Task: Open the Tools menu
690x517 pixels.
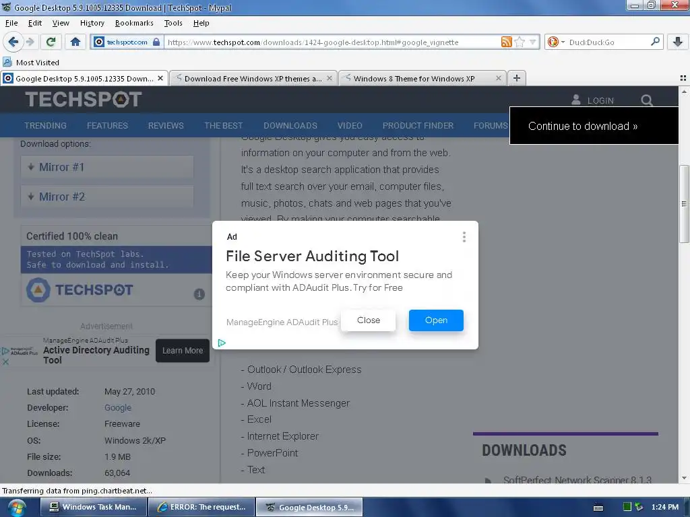Action: [173, 23]
